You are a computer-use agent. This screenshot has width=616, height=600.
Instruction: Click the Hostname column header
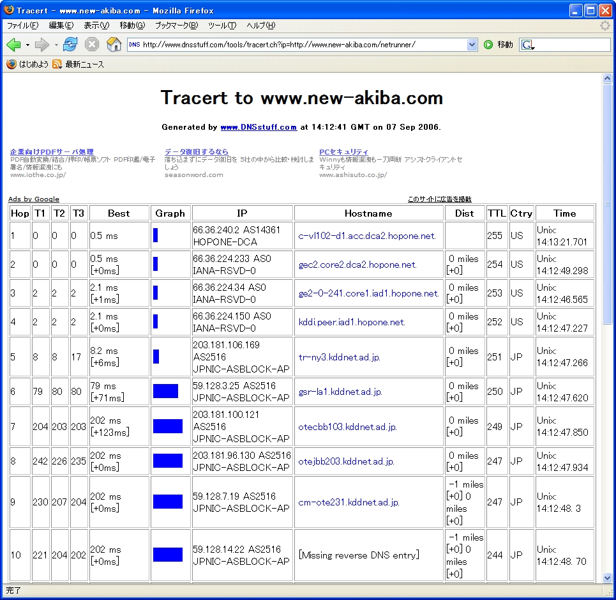(x=368, y=213)
